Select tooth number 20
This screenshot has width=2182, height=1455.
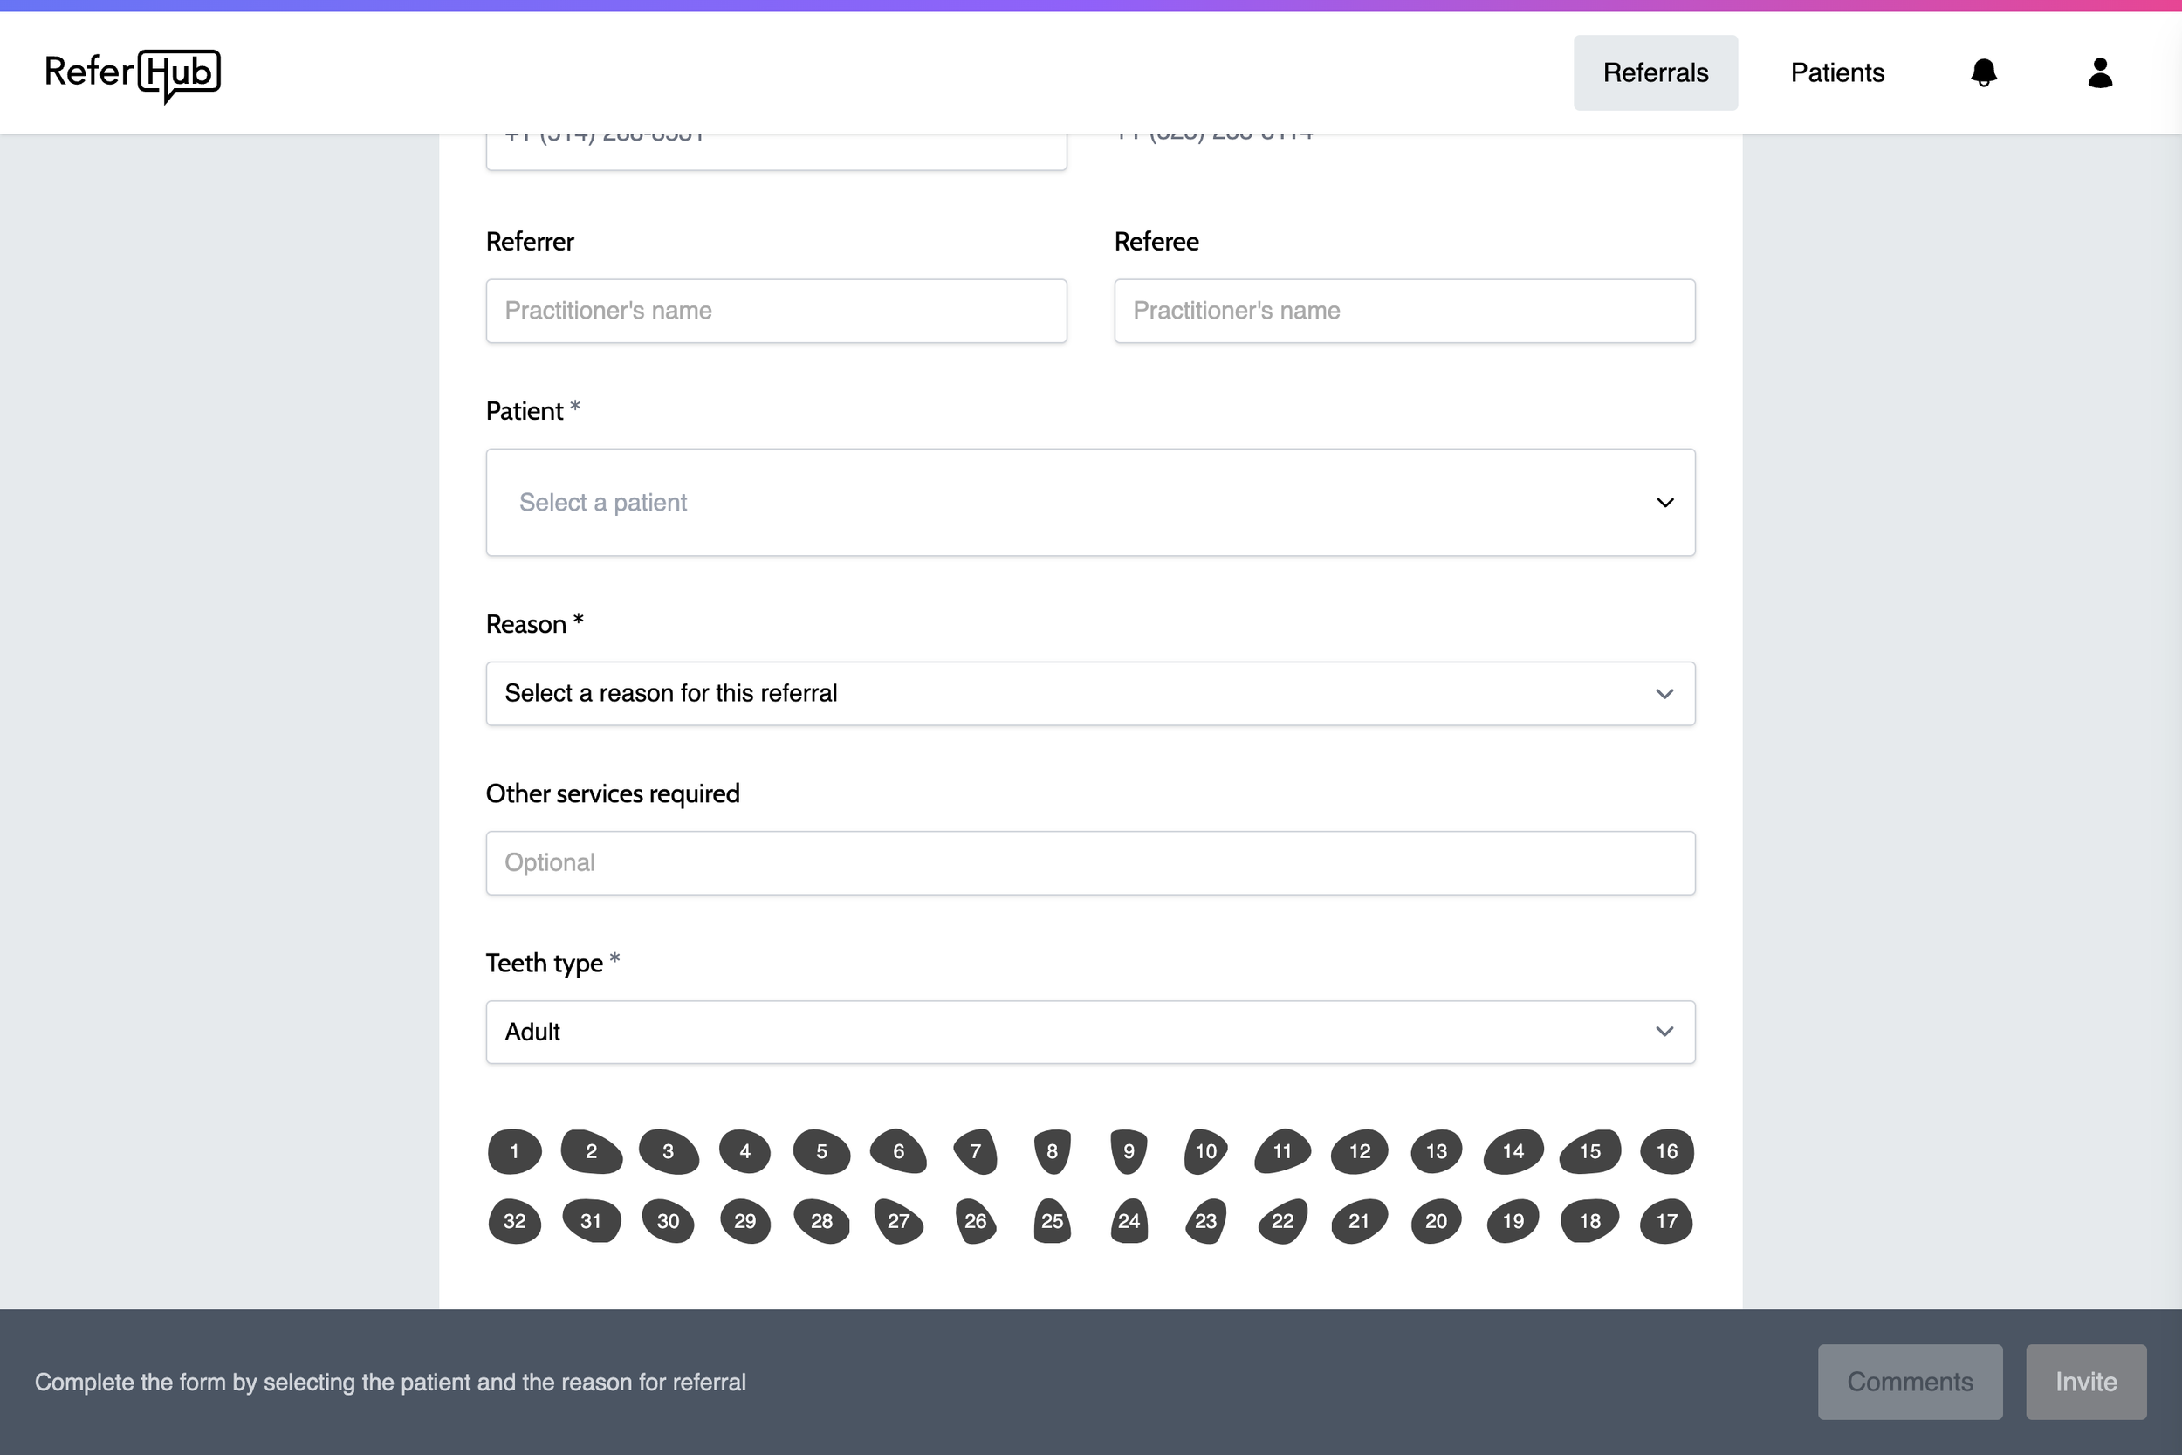point(1436,1221)
